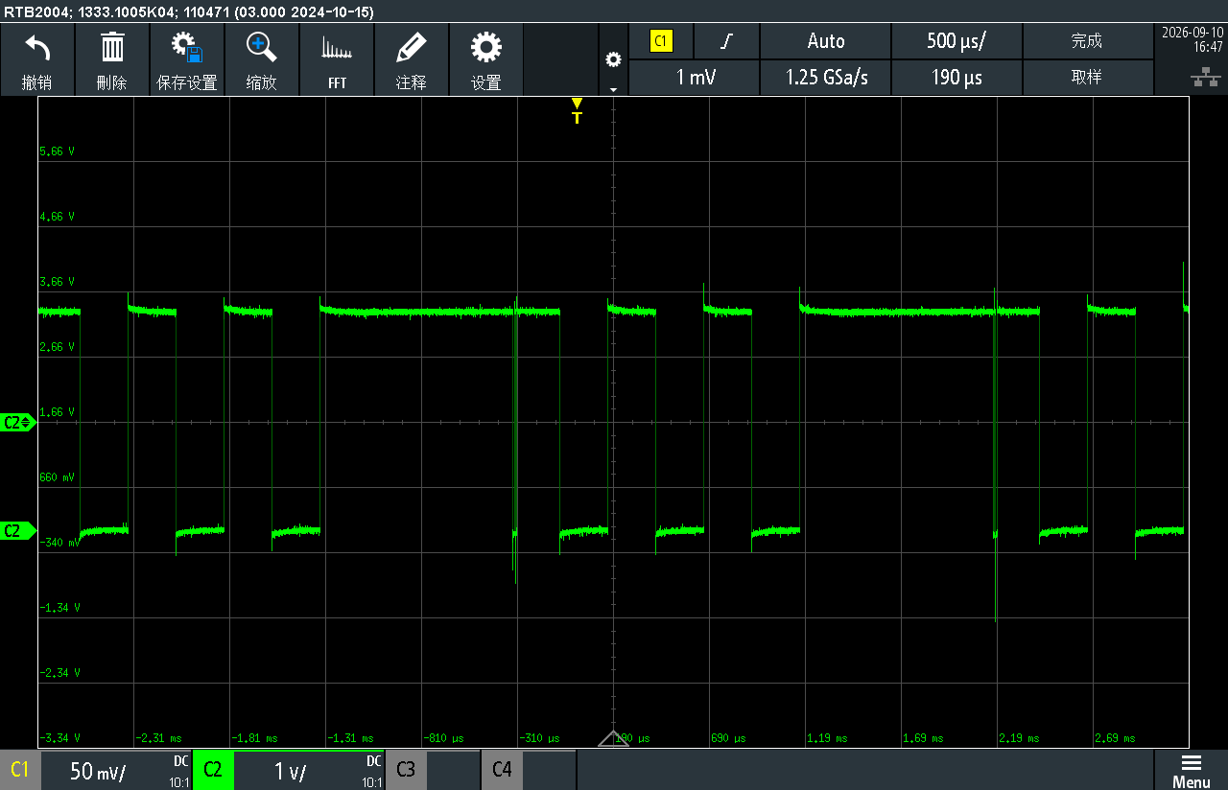Open the Menu button at bottom right
The height and width of the screenshot is (790, 1228).
[1191, 770]
